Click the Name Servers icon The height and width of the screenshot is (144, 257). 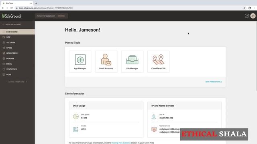click(x=154, y=130)
